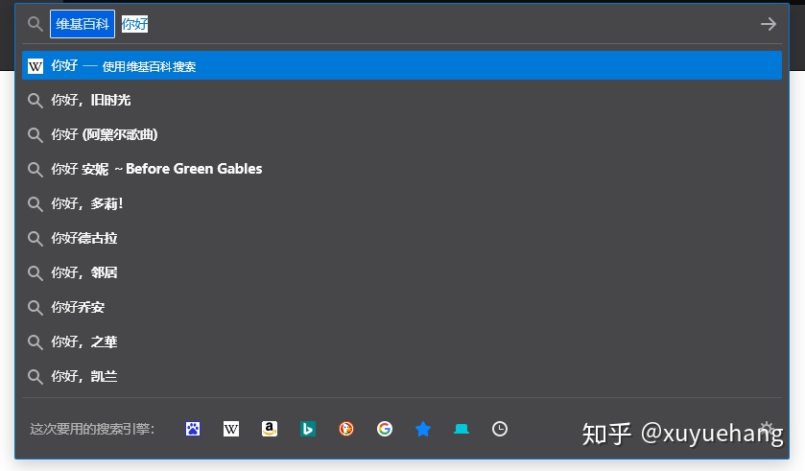Search bookmarks with the blue star icon

(x=423, y=429)
